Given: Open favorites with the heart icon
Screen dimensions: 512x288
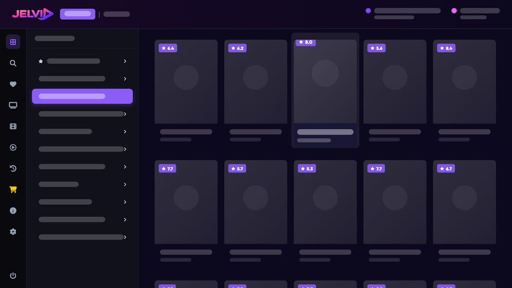Looking at the screenshot, I should point(13,84).
